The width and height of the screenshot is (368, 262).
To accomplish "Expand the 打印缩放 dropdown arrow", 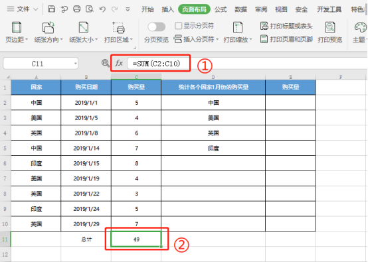I will [x=250, y=40].
